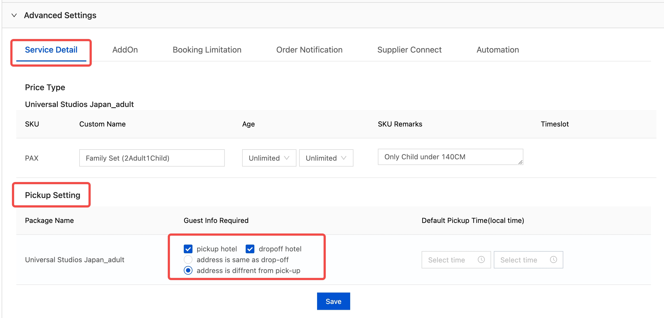Go to the Order Notification tab
The height and width of the screenshot is (318, 664).
tap(309, 50)
